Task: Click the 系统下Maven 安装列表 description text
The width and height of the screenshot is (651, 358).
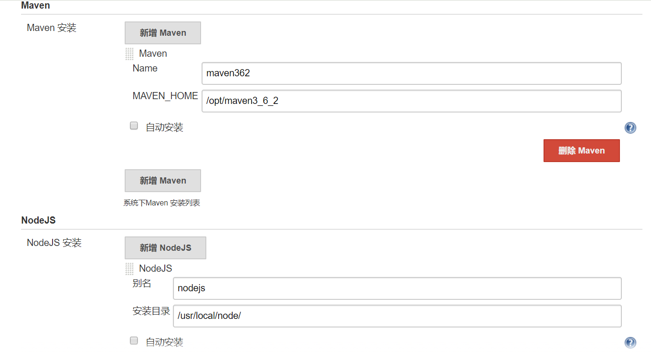Action: point(161,203)
